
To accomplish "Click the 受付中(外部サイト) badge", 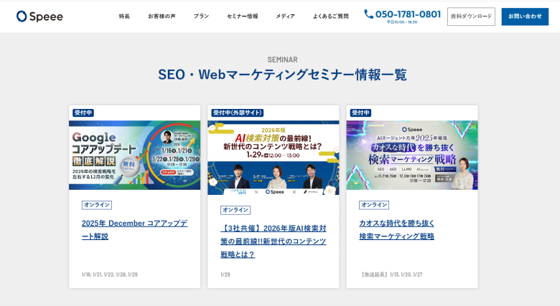I will 238,113.
